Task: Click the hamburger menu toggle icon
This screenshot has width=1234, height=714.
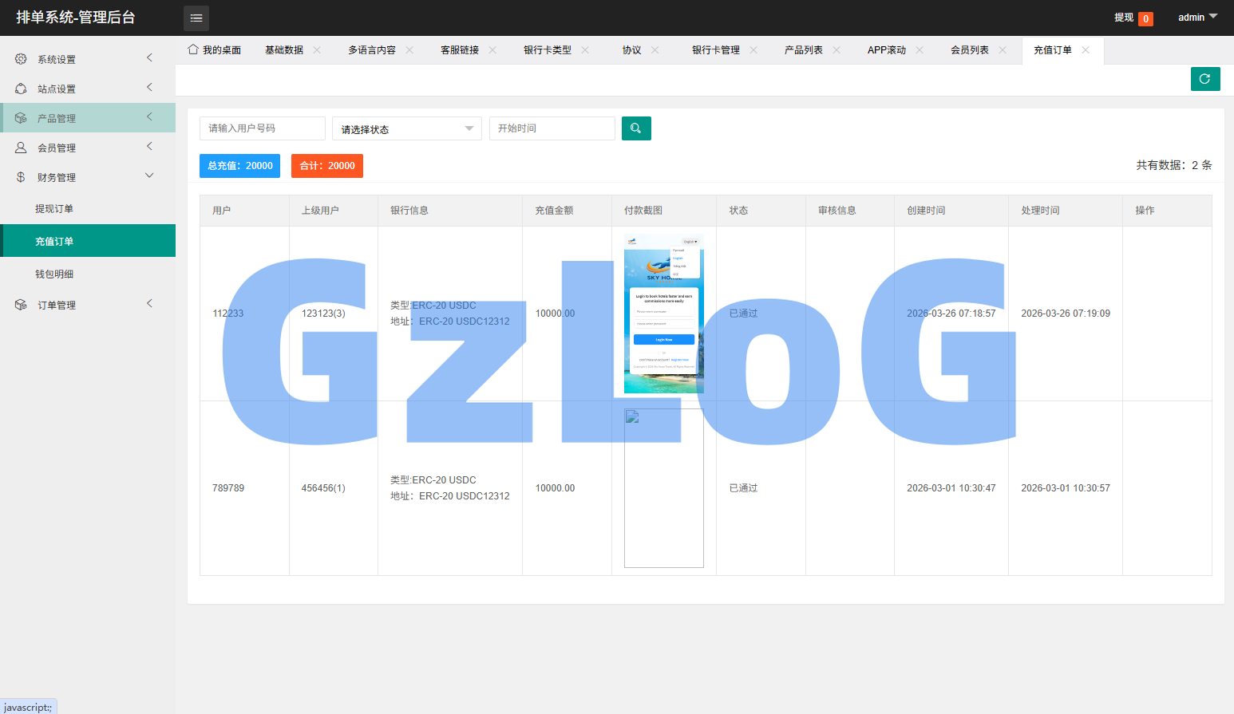Action: pos(196,18)
